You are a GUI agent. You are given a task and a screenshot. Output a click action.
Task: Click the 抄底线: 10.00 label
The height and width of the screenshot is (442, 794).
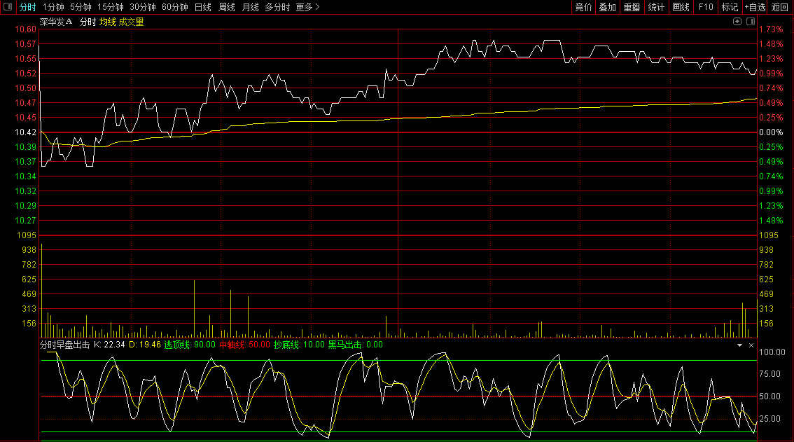(299, 345)
